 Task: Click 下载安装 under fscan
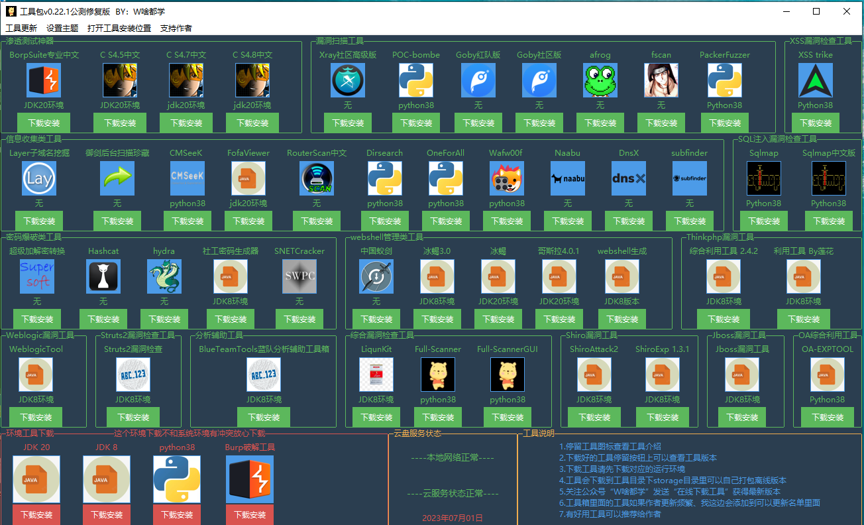(661, 123)
